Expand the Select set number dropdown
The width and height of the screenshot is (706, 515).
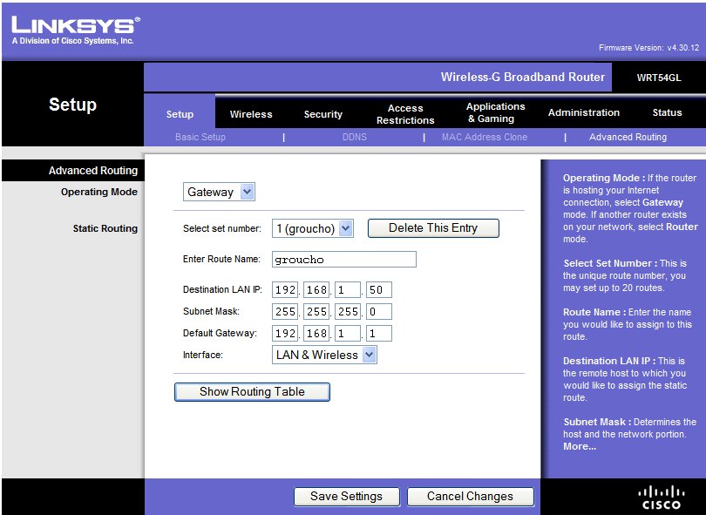pos(312,228)
